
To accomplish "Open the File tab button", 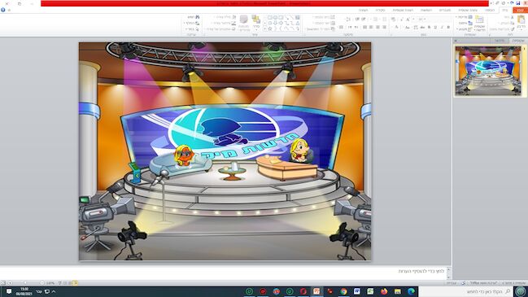I will (x=521, y=10).
